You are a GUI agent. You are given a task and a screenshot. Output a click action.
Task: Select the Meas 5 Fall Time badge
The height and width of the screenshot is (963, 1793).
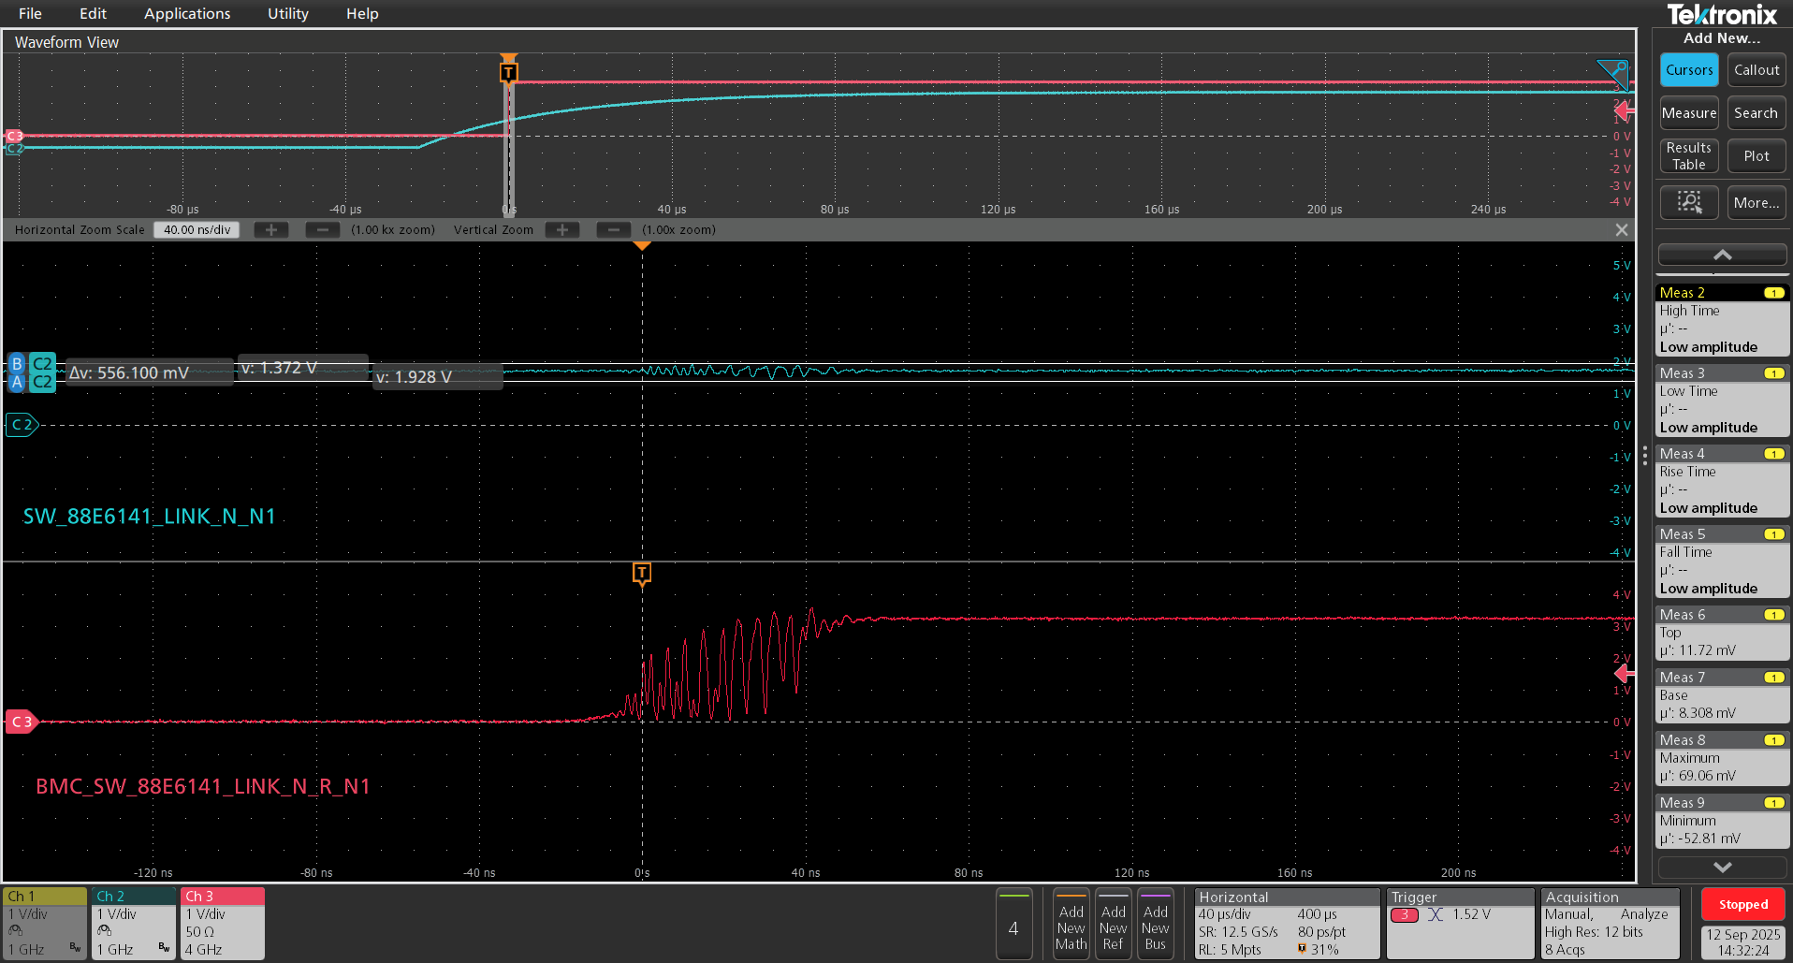1722,562
